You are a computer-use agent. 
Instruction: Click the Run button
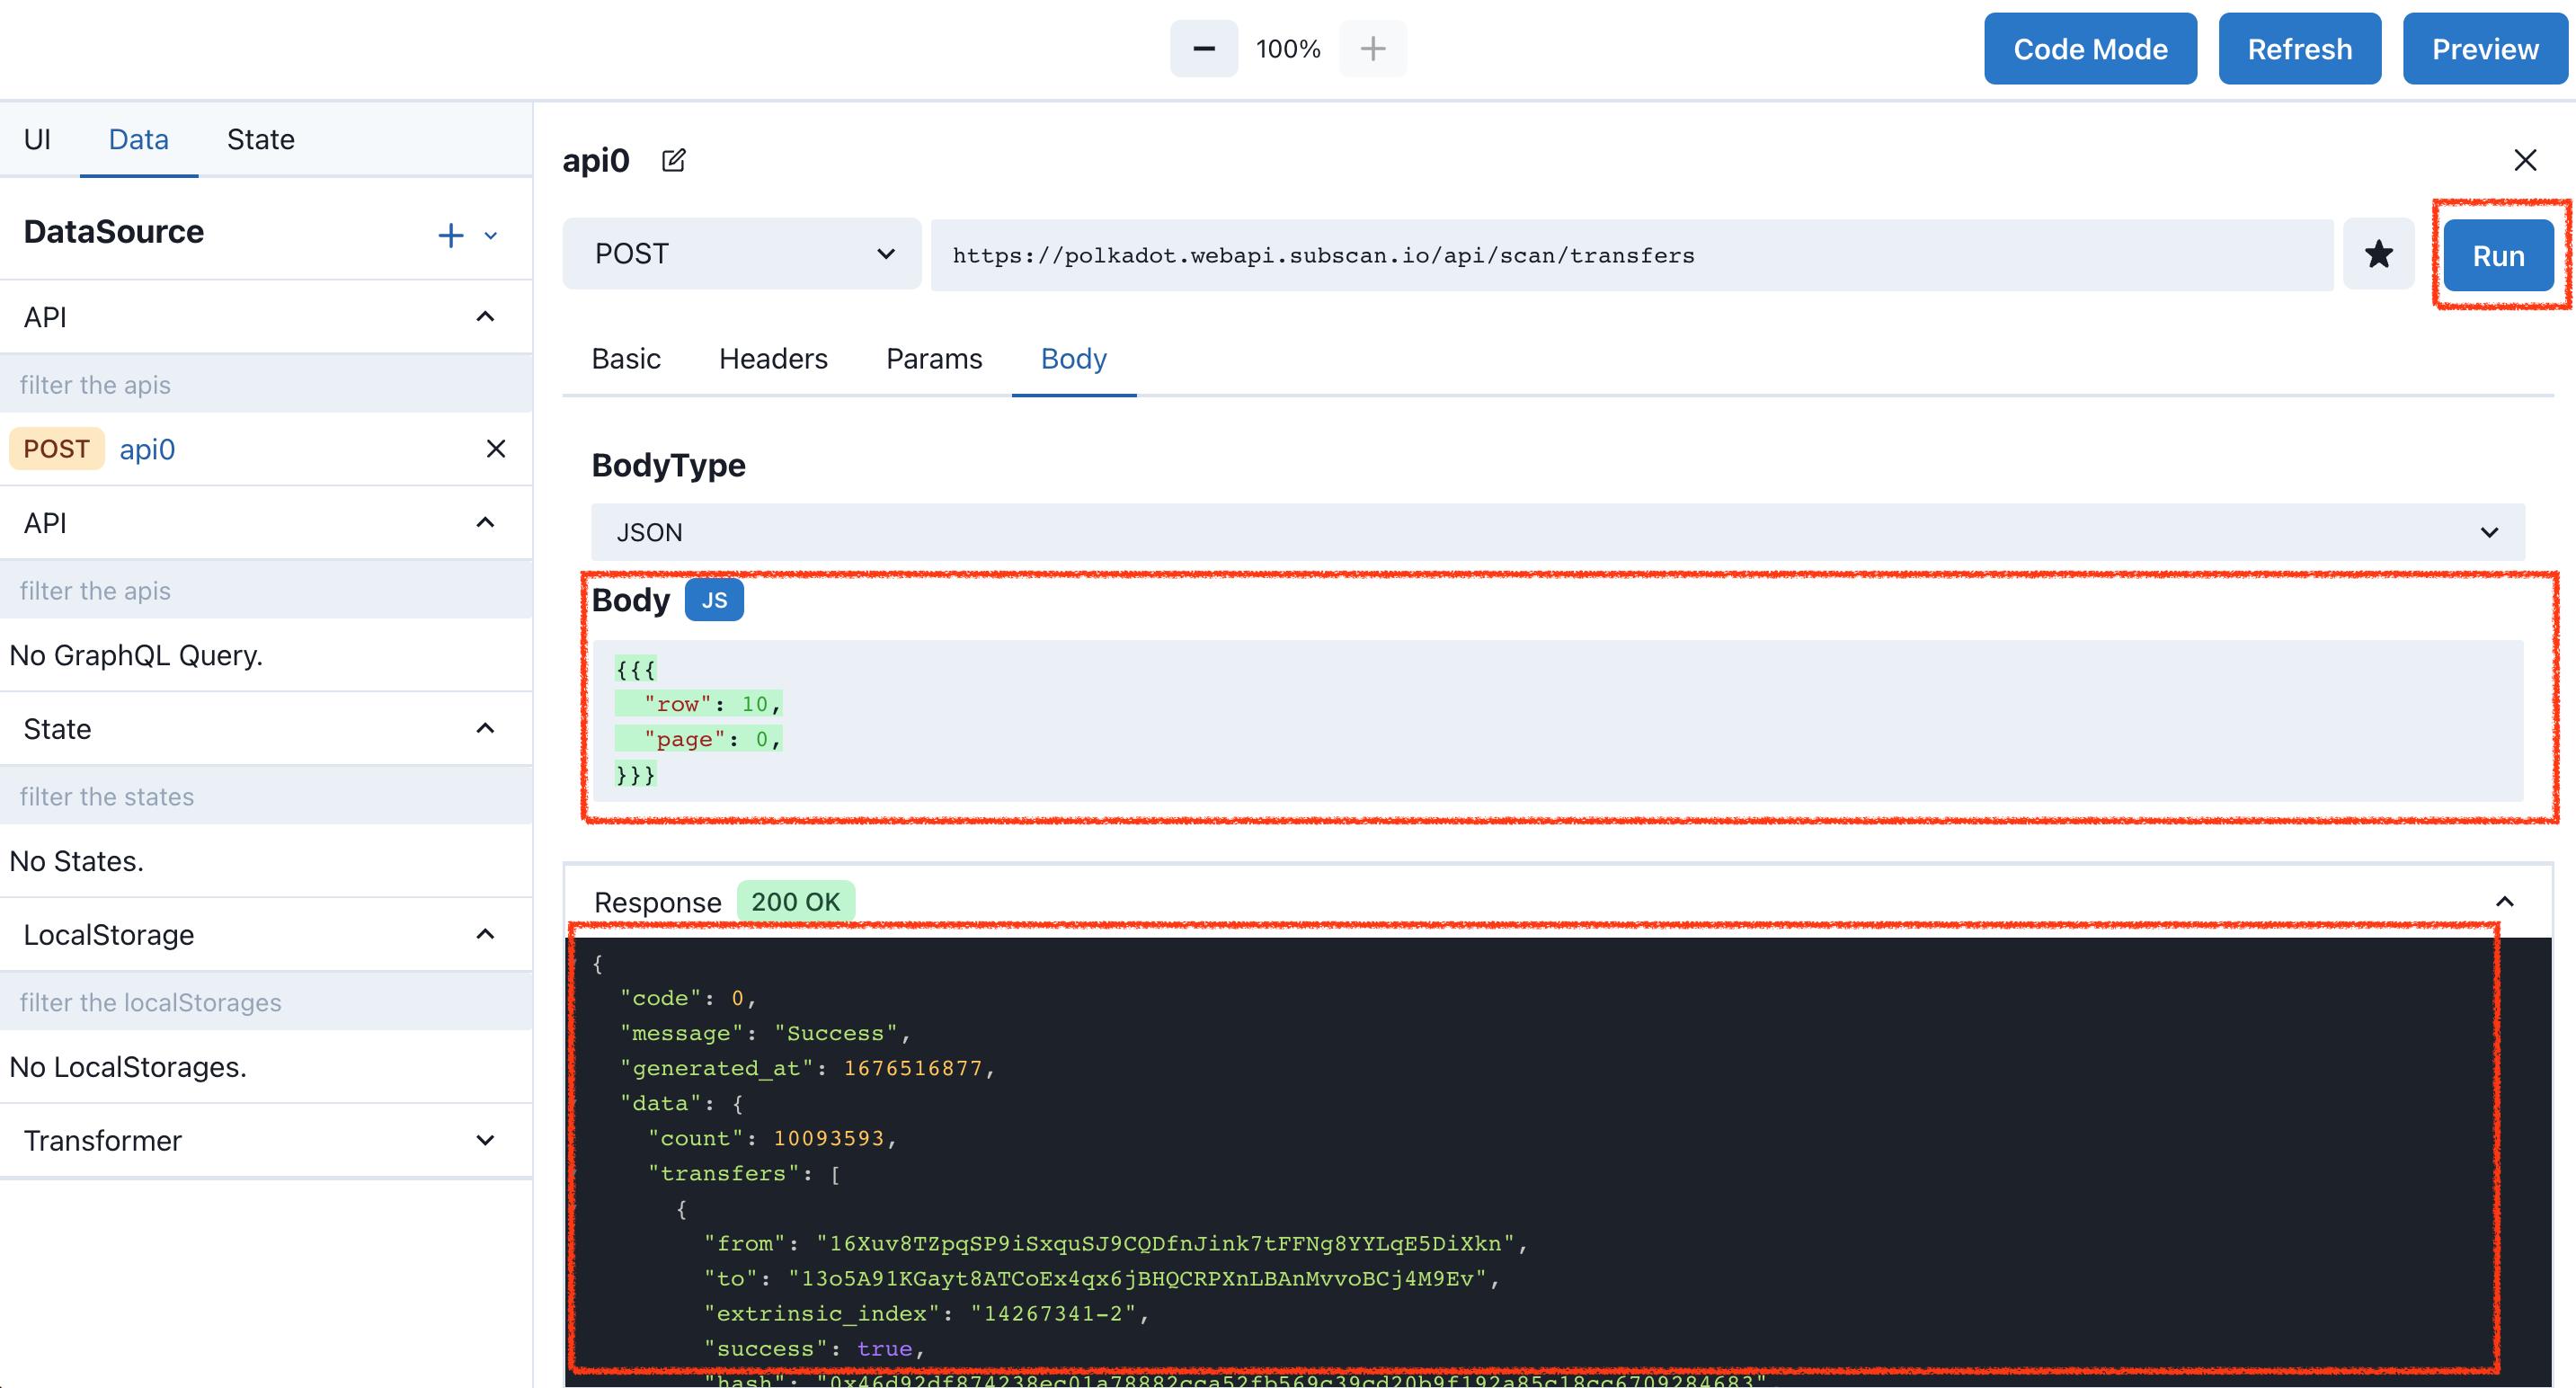pyautogui.click(x=2499, y=256)
